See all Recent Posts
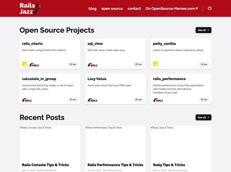 coord(203,117)
